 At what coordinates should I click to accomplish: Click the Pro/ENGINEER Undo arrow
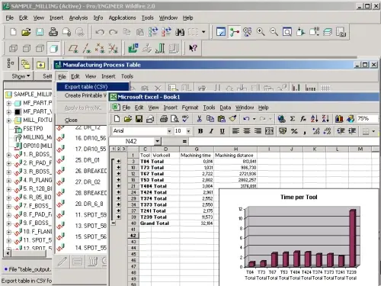100,32
